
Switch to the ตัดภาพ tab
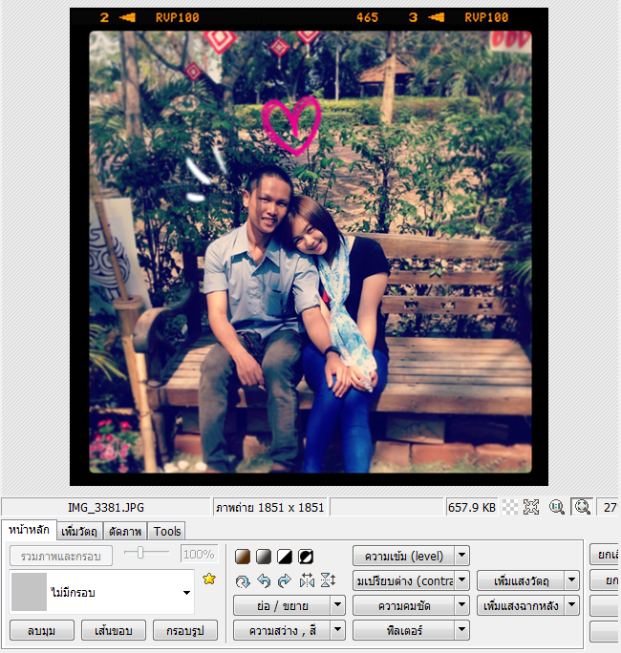[x=125, y=531]
